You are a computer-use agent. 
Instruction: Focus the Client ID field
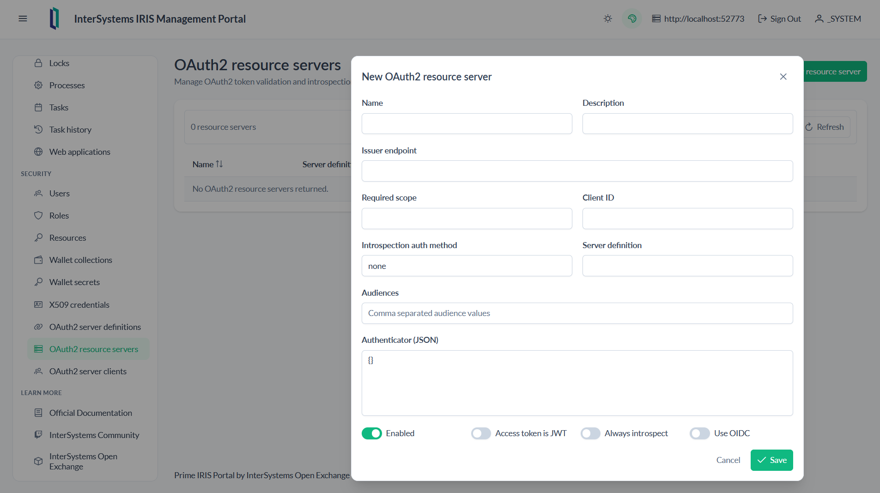[x=687, y=219]
